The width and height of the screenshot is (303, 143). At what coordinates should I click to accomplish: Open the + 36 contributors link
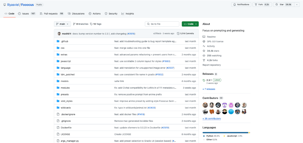point(212,119)
